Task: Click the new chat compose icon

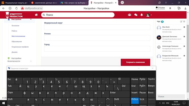Action: (181, 22)
